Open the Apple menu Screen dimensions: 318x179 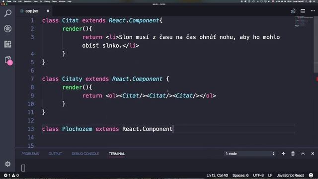coord(3,1)
